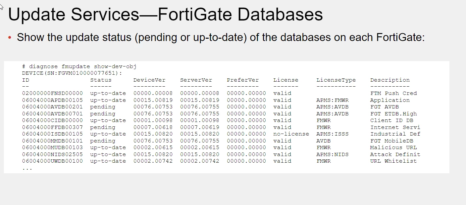Click server version 00007.00619 value
This screenshot has width=466, height=205.
point(199,127)
